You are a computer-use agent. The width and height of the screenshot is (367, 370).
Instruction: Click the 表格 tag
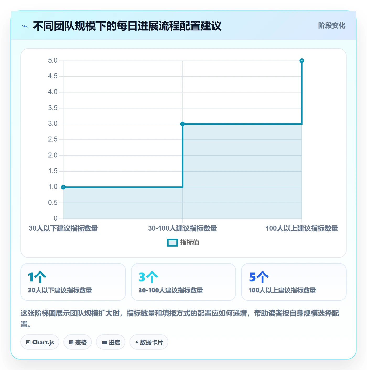[78, 342]
